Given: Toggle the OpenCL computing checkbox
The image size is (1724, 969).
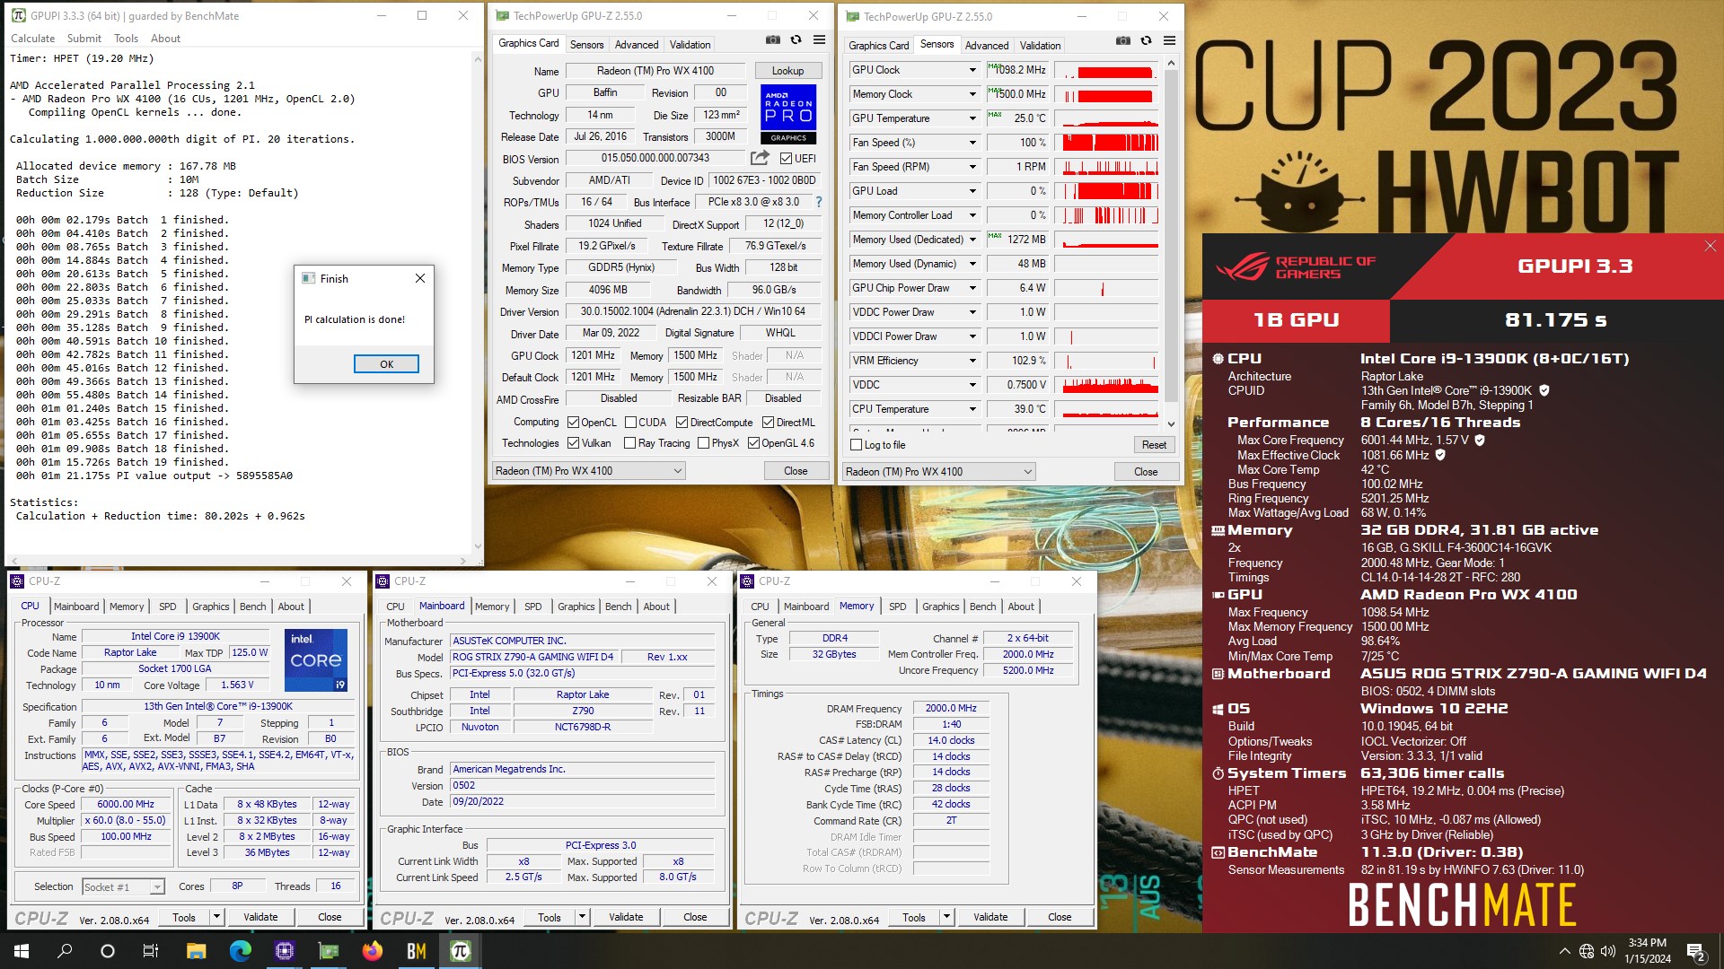Looking at the screenshot, I should (573, 423).
